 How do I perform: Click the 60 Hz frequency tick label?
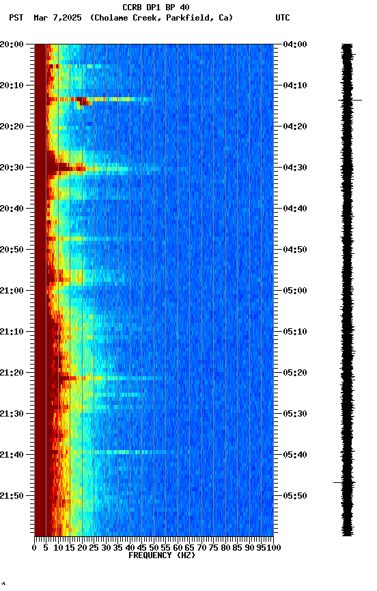pyautogui.click(x=178, y=548)
